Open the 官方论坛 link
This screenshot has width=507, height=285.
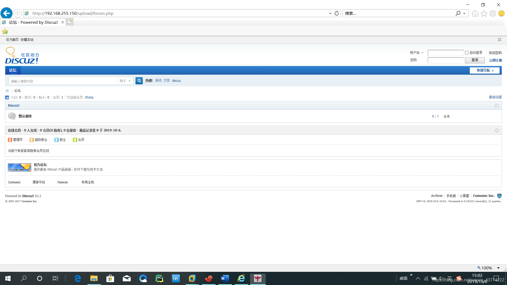(40, 165)
